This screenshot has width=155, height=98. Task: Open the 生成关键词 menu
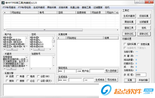click(x=39, y=7)
